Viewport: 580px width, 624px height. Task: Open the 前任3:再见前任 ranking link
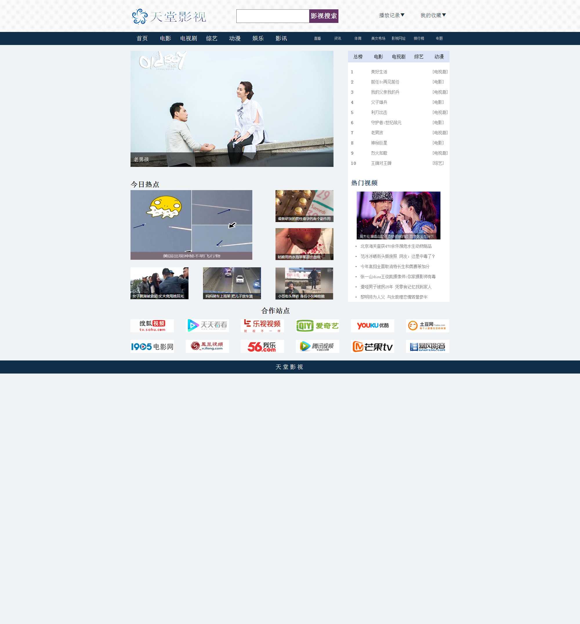click(x=385, y=82)
